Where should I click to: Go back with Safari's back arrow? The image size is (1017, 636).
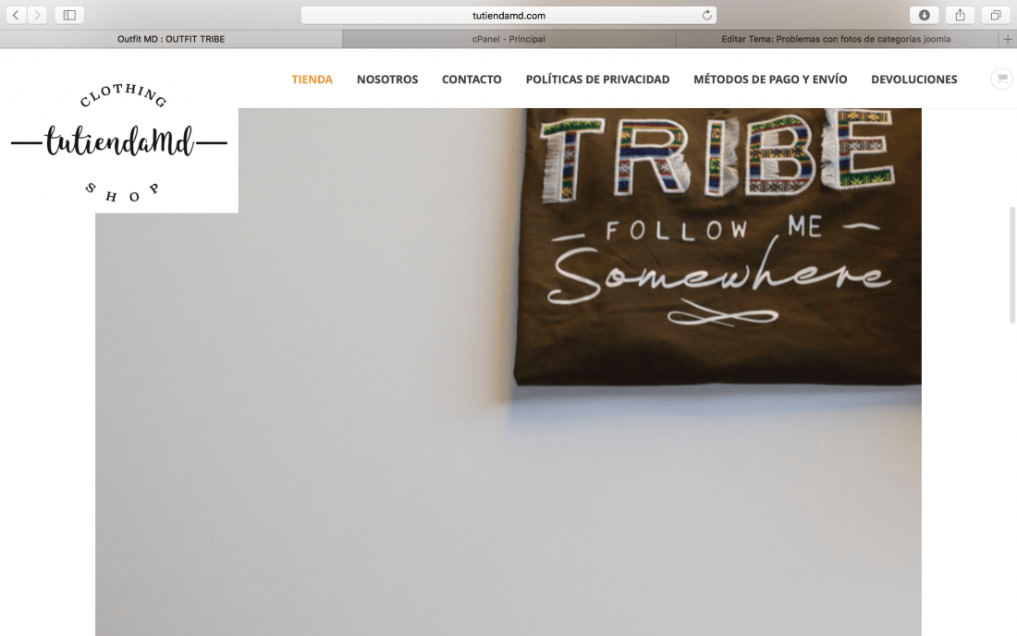pyautogui.click(x=17, y=15)
